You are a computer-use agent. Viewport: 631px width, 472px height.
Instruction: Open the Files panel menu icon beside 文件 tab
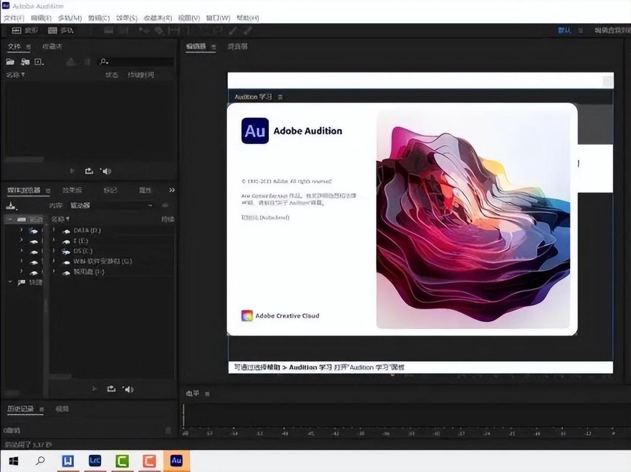click(x=28, y=47)
